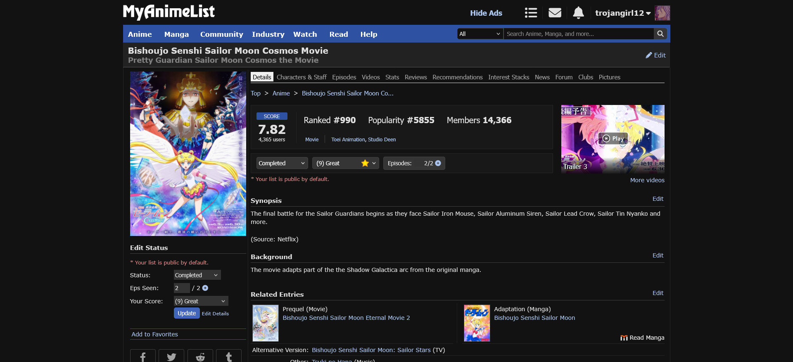Click the Update button
Viewport: 793px width, 362px height.
187,313
